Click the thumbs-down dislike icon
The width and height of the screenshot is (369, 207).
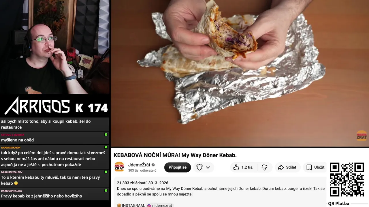tap(264, 167)
